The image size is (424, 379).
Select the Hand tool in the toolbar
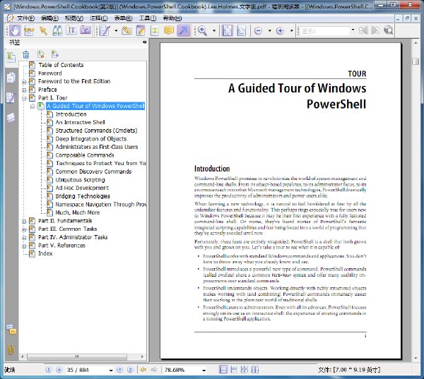click(x=14, y=30)
